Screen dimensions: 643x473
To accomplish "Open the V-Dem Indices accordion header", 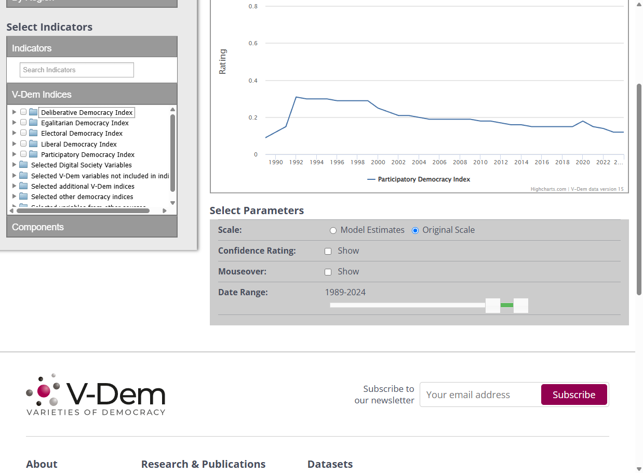I will [x=92, y=94].
